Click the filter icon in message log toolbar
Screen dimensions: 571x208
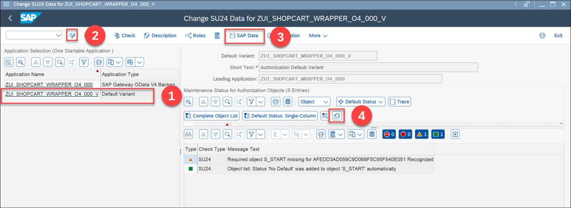click(x=251, y=134)
